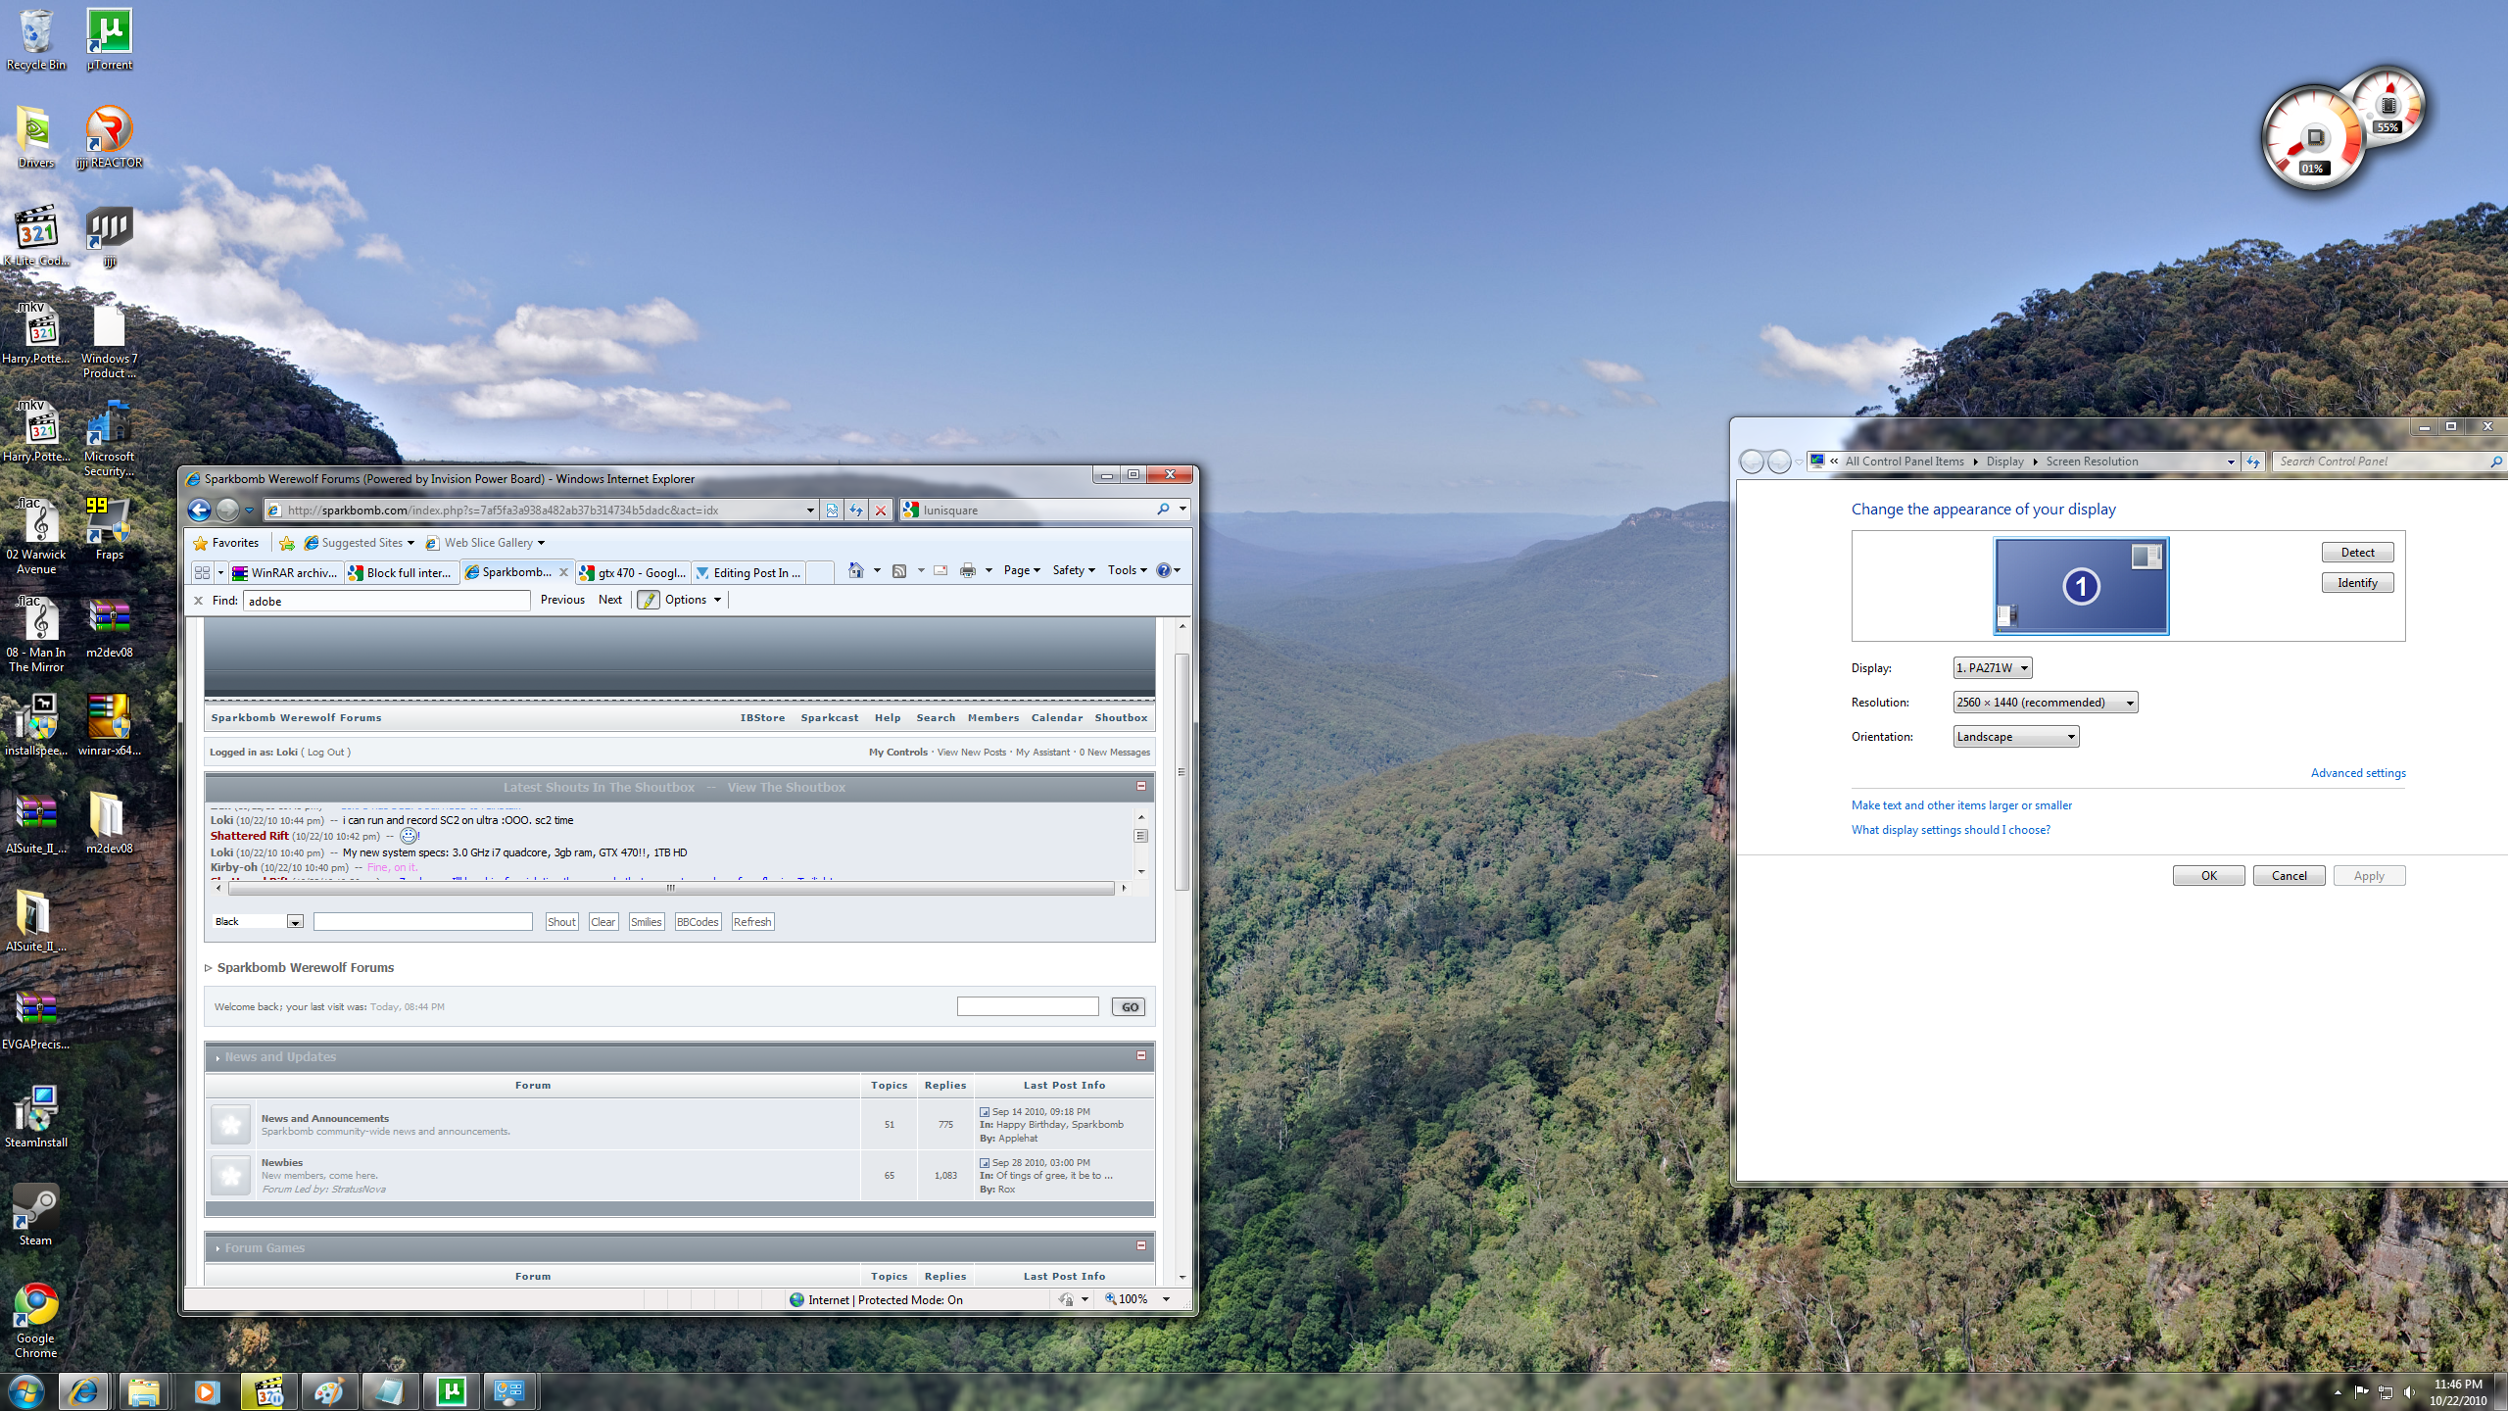
Task: Toggle highlight all matches in Find bar
Action: (649, 600)
